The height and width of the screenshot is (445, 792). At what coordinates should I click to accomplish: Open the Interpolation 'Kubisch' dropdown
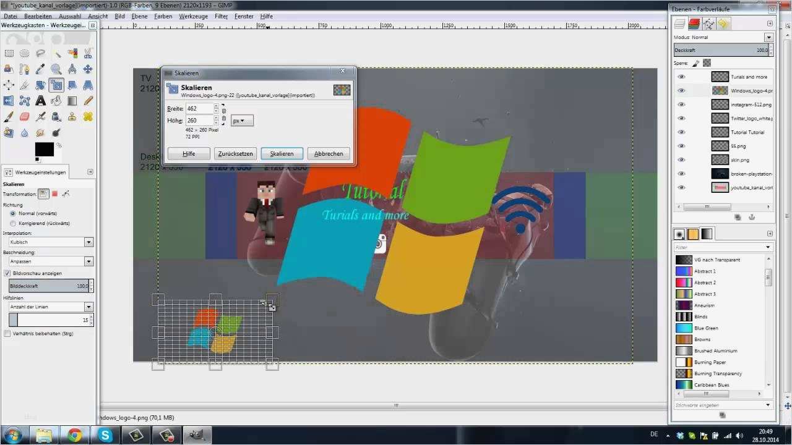pyautogui.click(x=51, y=242)
